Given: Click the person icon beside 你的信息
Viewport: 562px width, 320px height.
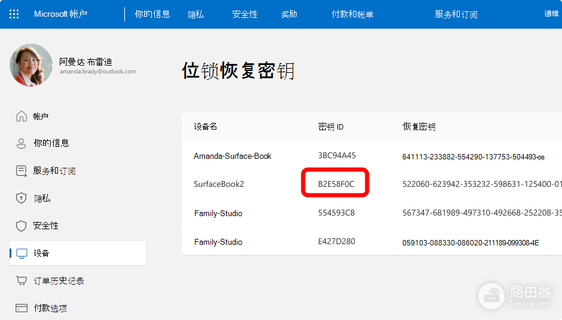Looking at the screenshot, I should [x=21, y=143].
